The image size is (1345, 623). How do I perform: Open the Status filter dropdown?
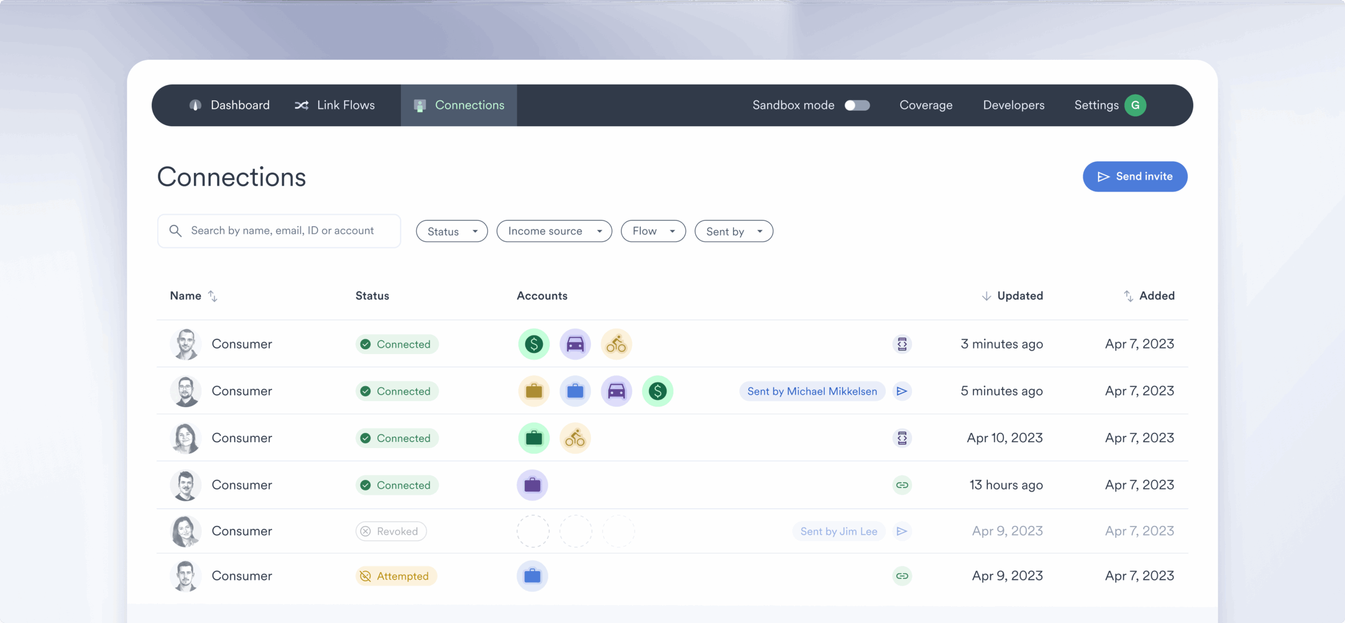click(x=452, y=231)
